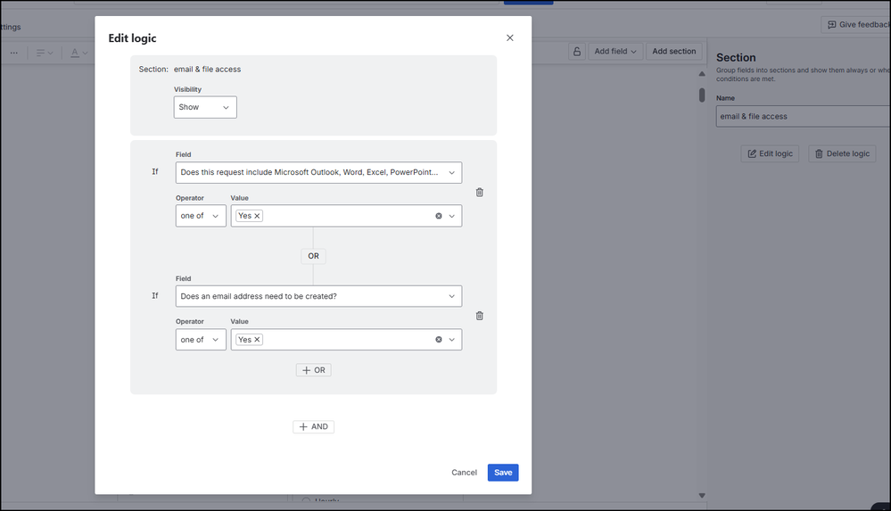891x511 pixels.
Task: Save the logic settings
Action: coord(503,473)
